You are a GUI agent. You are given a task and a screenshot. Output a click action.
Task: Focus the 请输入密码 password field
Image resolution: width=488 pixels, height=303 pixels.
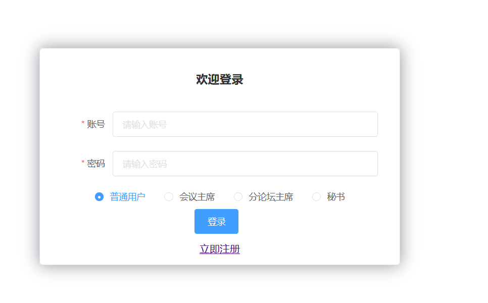point(245,164)
